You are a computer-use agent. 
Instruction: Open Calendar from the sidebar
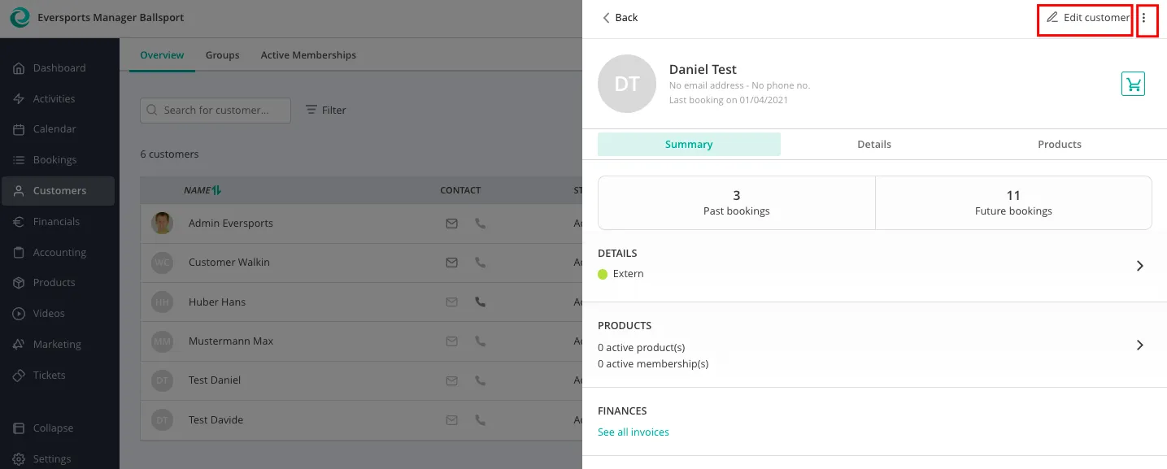point(54,129)
